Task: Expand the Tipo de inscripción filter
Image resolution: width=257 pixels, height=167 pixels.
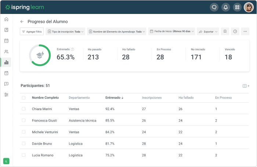Action: click(x=65, y=32)
